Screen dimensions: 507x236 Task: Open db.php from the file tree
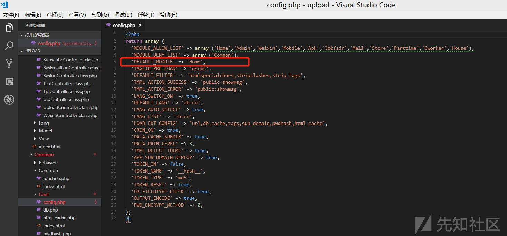pos(50,210)
